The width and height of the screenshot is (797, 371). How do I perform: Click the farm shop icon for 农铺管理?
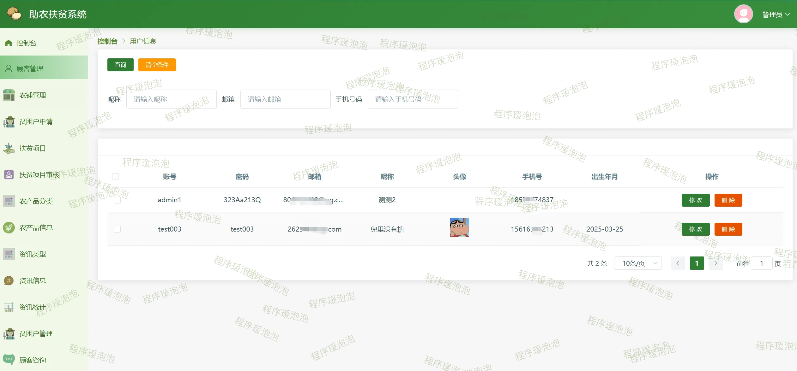pos(9,95)
